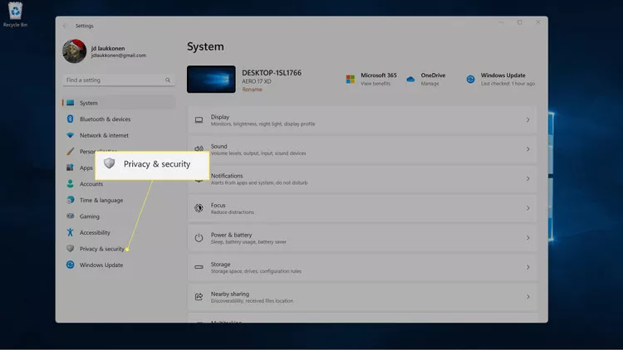Select System in the sidebar
The width and height of the screenshot is (623, 350).
(x=119, y=103)
